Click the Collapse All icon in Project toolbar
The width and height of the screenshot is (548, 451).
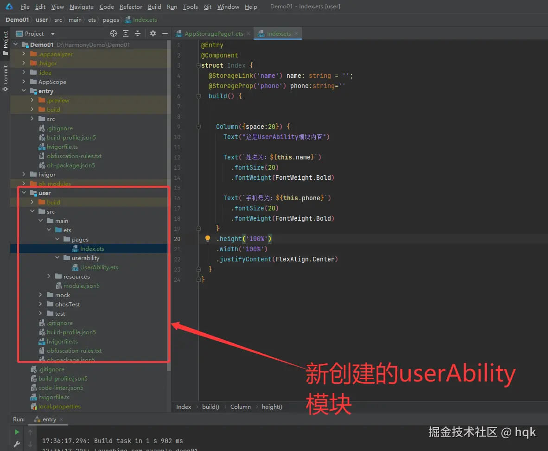click(x=138, y=33)
